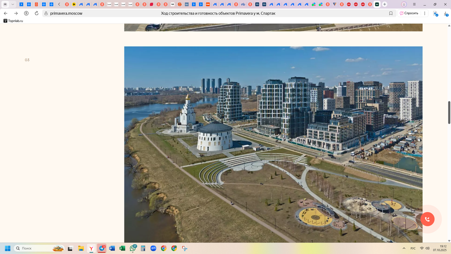Image resolution: width=451 pixels, height=254 pixels.
Task: Launch Excel from the taskbar
Action: pos(122,248)
